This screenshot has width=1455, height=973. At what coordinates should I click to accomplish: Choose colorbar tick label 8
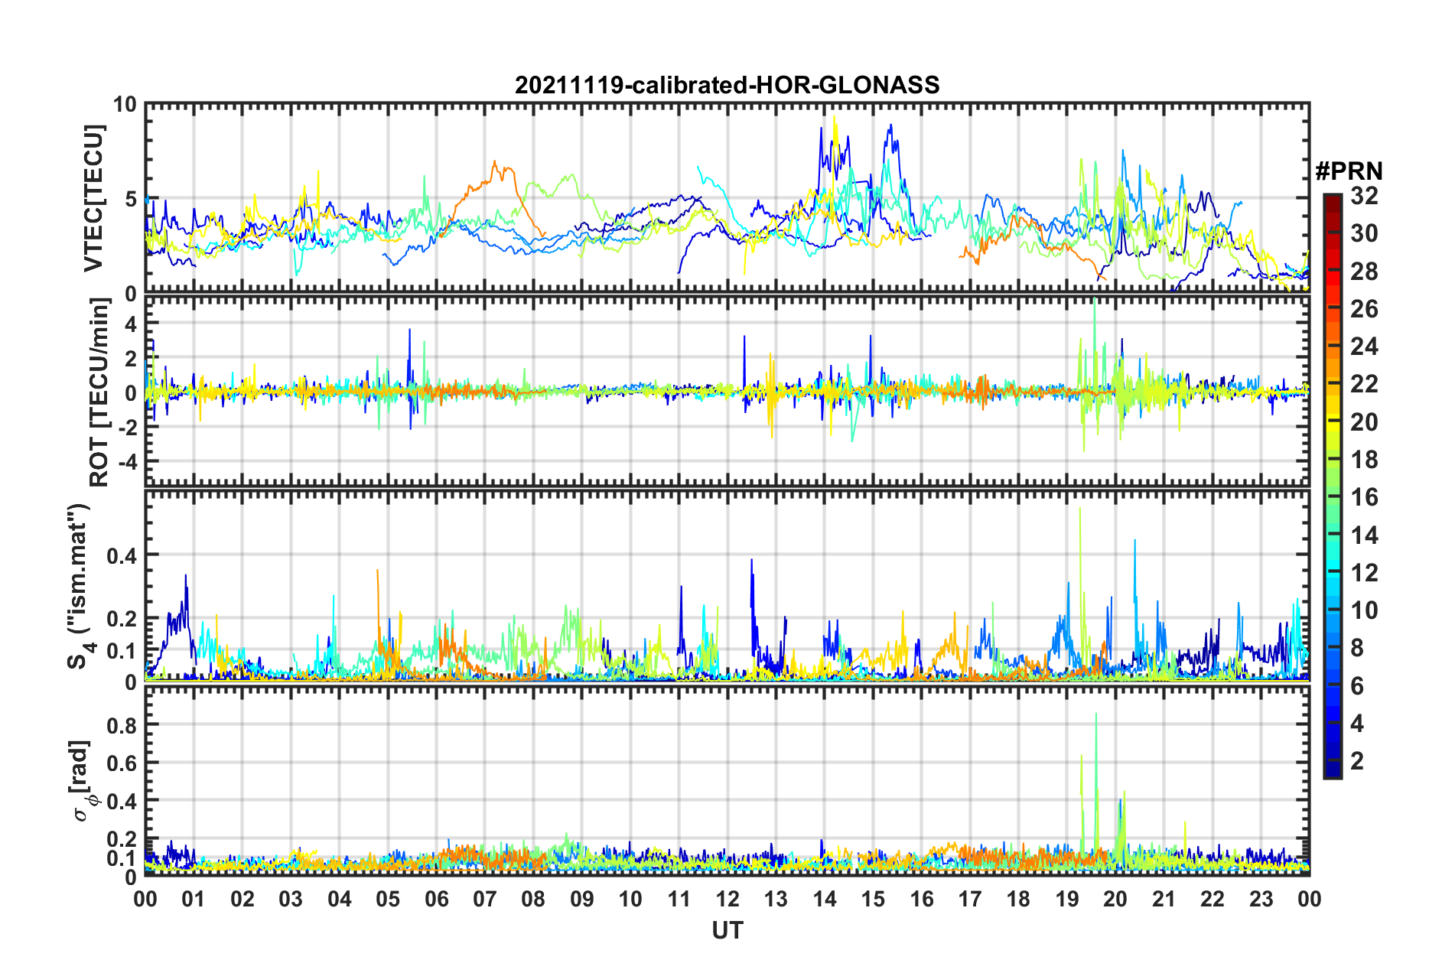[x=1357, y=648]
